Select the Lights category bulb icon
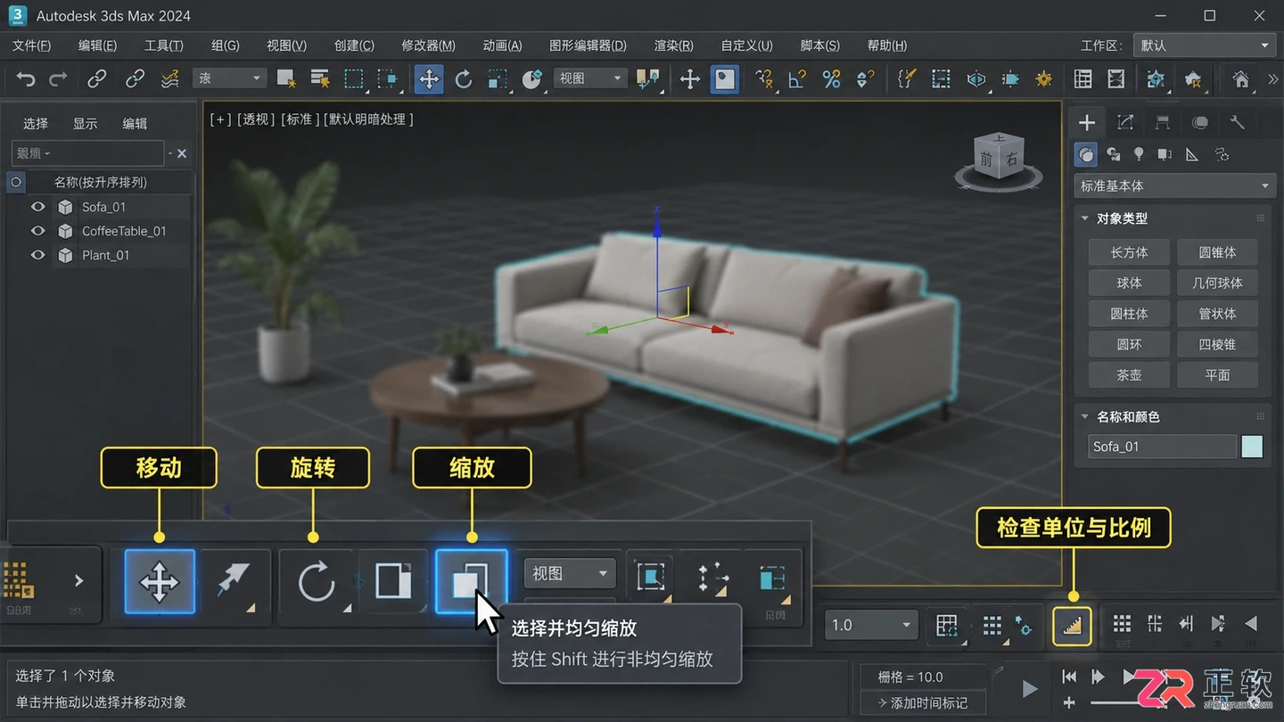This screenshot has height=722, width=1284. pos(1139,154)
